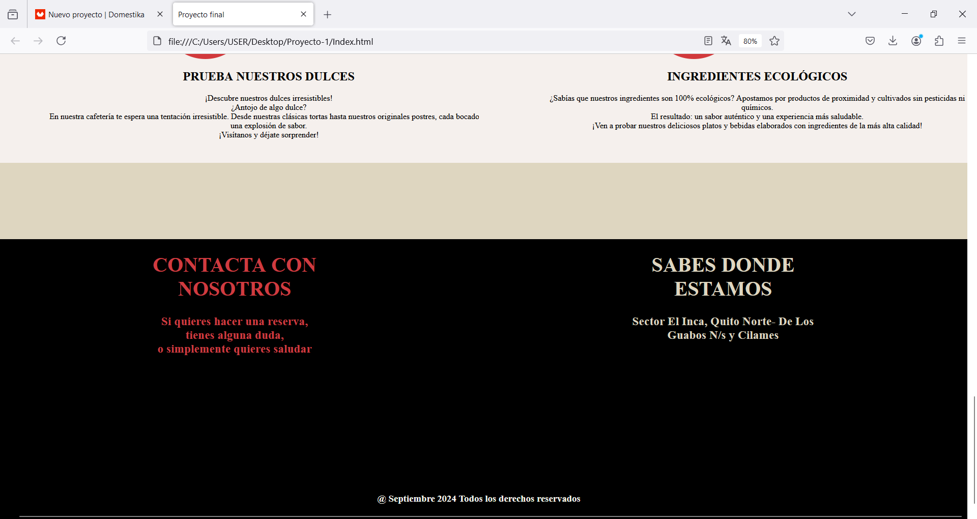This screenshot has height=519, width=977.
Task: Open Firefox View recent browsing icon
Action: point(13,15)
